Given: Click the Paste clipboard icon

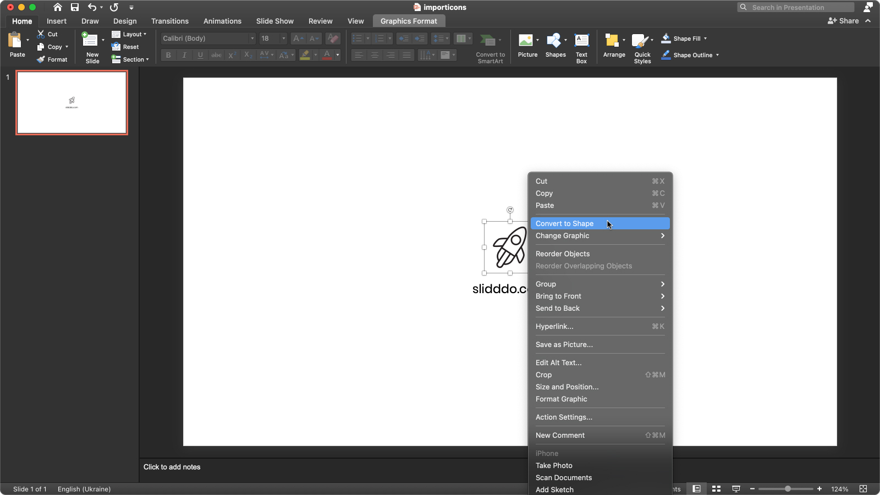Looking at the screenshot, I should pos(15,41).
